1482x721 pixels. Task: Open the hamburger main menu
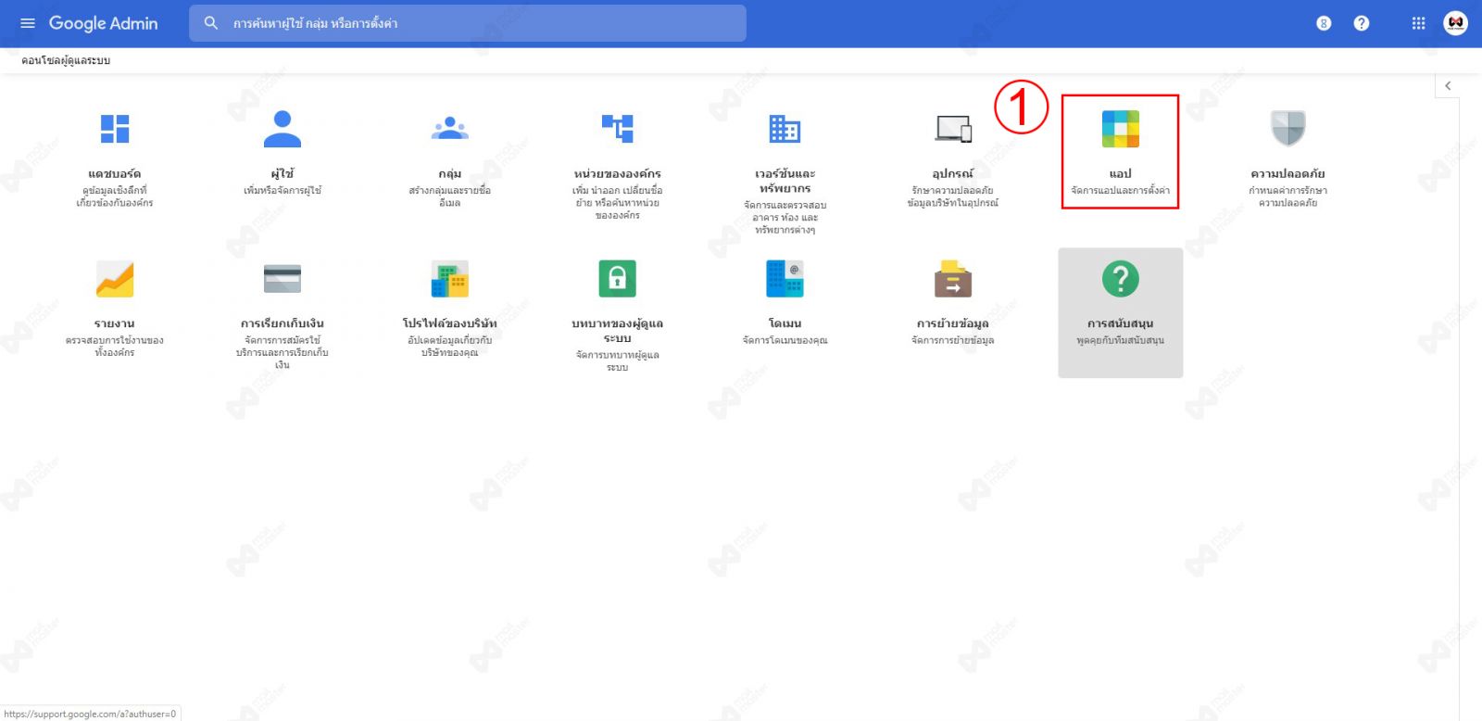tap(28, 23)
